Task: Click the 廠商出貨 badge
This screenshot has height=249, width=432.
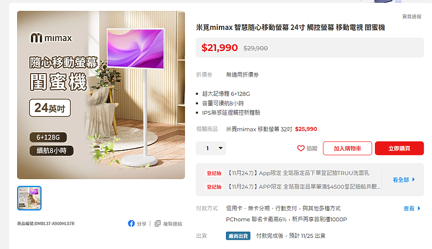Action: pos(238,236)
